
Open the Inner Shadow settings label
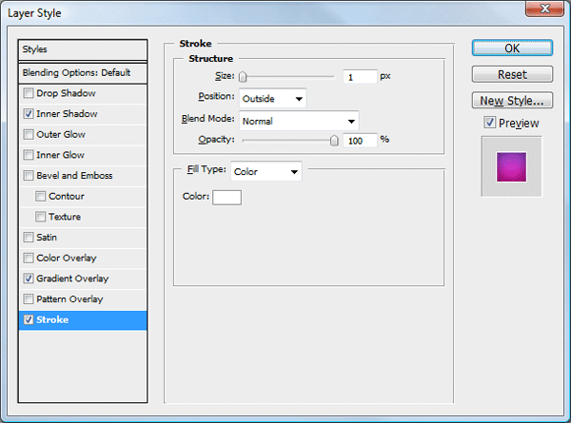[67, 114]
